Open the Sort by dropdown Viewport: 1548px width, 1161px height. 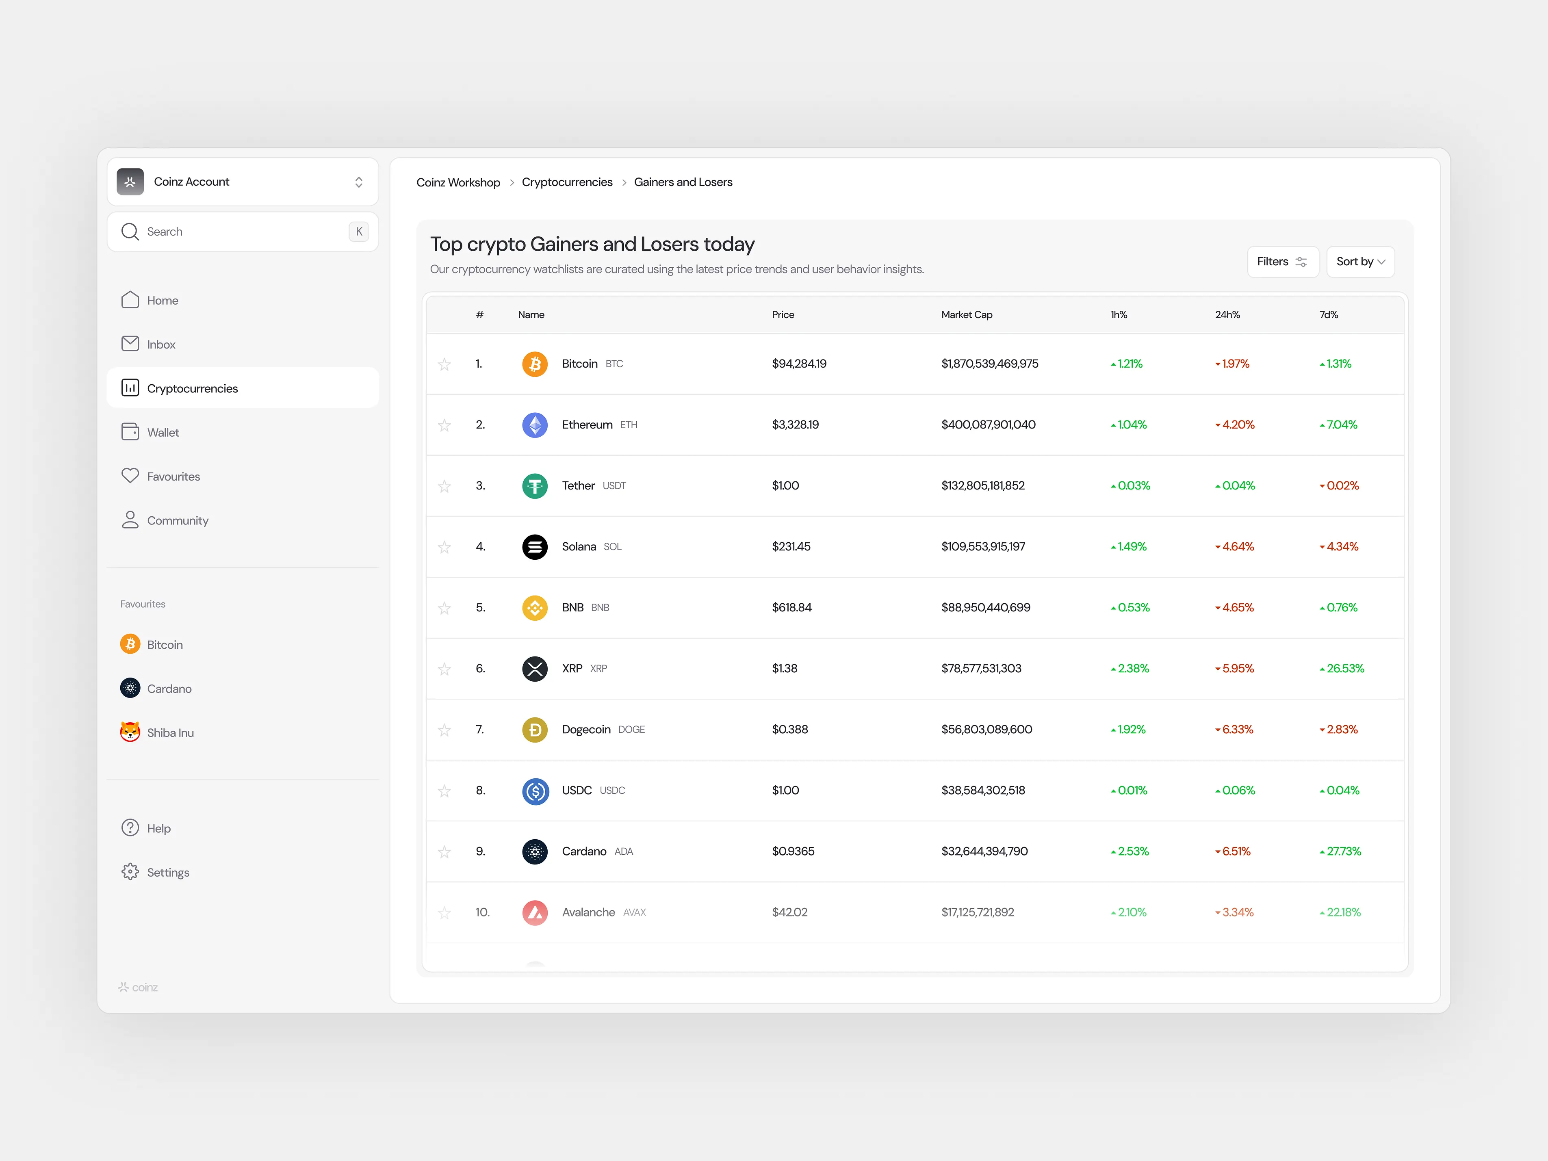[x=1360, y=262]
